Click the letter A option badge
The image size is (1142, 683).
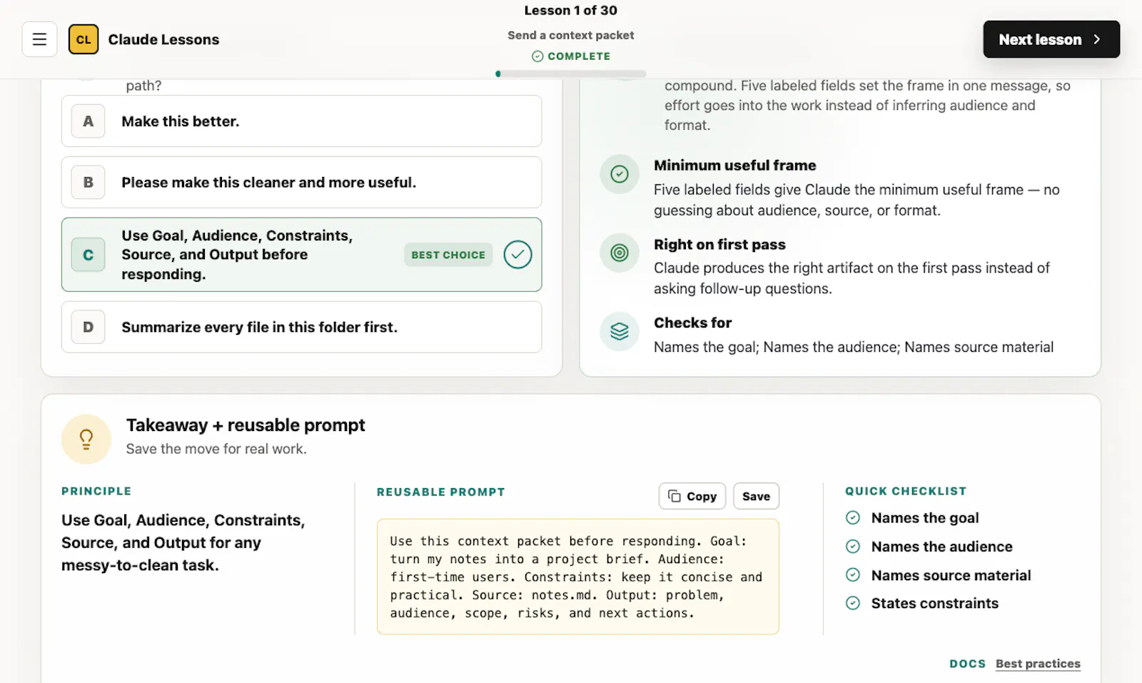click(89, 121)
